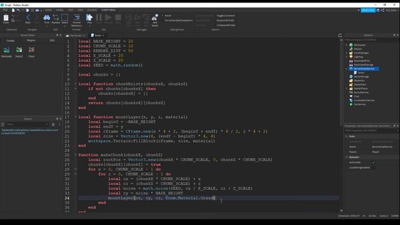Click the Chat bubble icon in Explorer
Viewport: 400px width, 225px height.
pyautogui.click(x=351, y=96)
